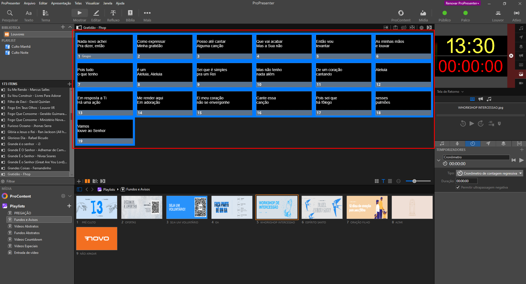This screenshot has width=526, height=284.
Task: Collapse the Cronômetro timer details
Action: tap(439, 160)
